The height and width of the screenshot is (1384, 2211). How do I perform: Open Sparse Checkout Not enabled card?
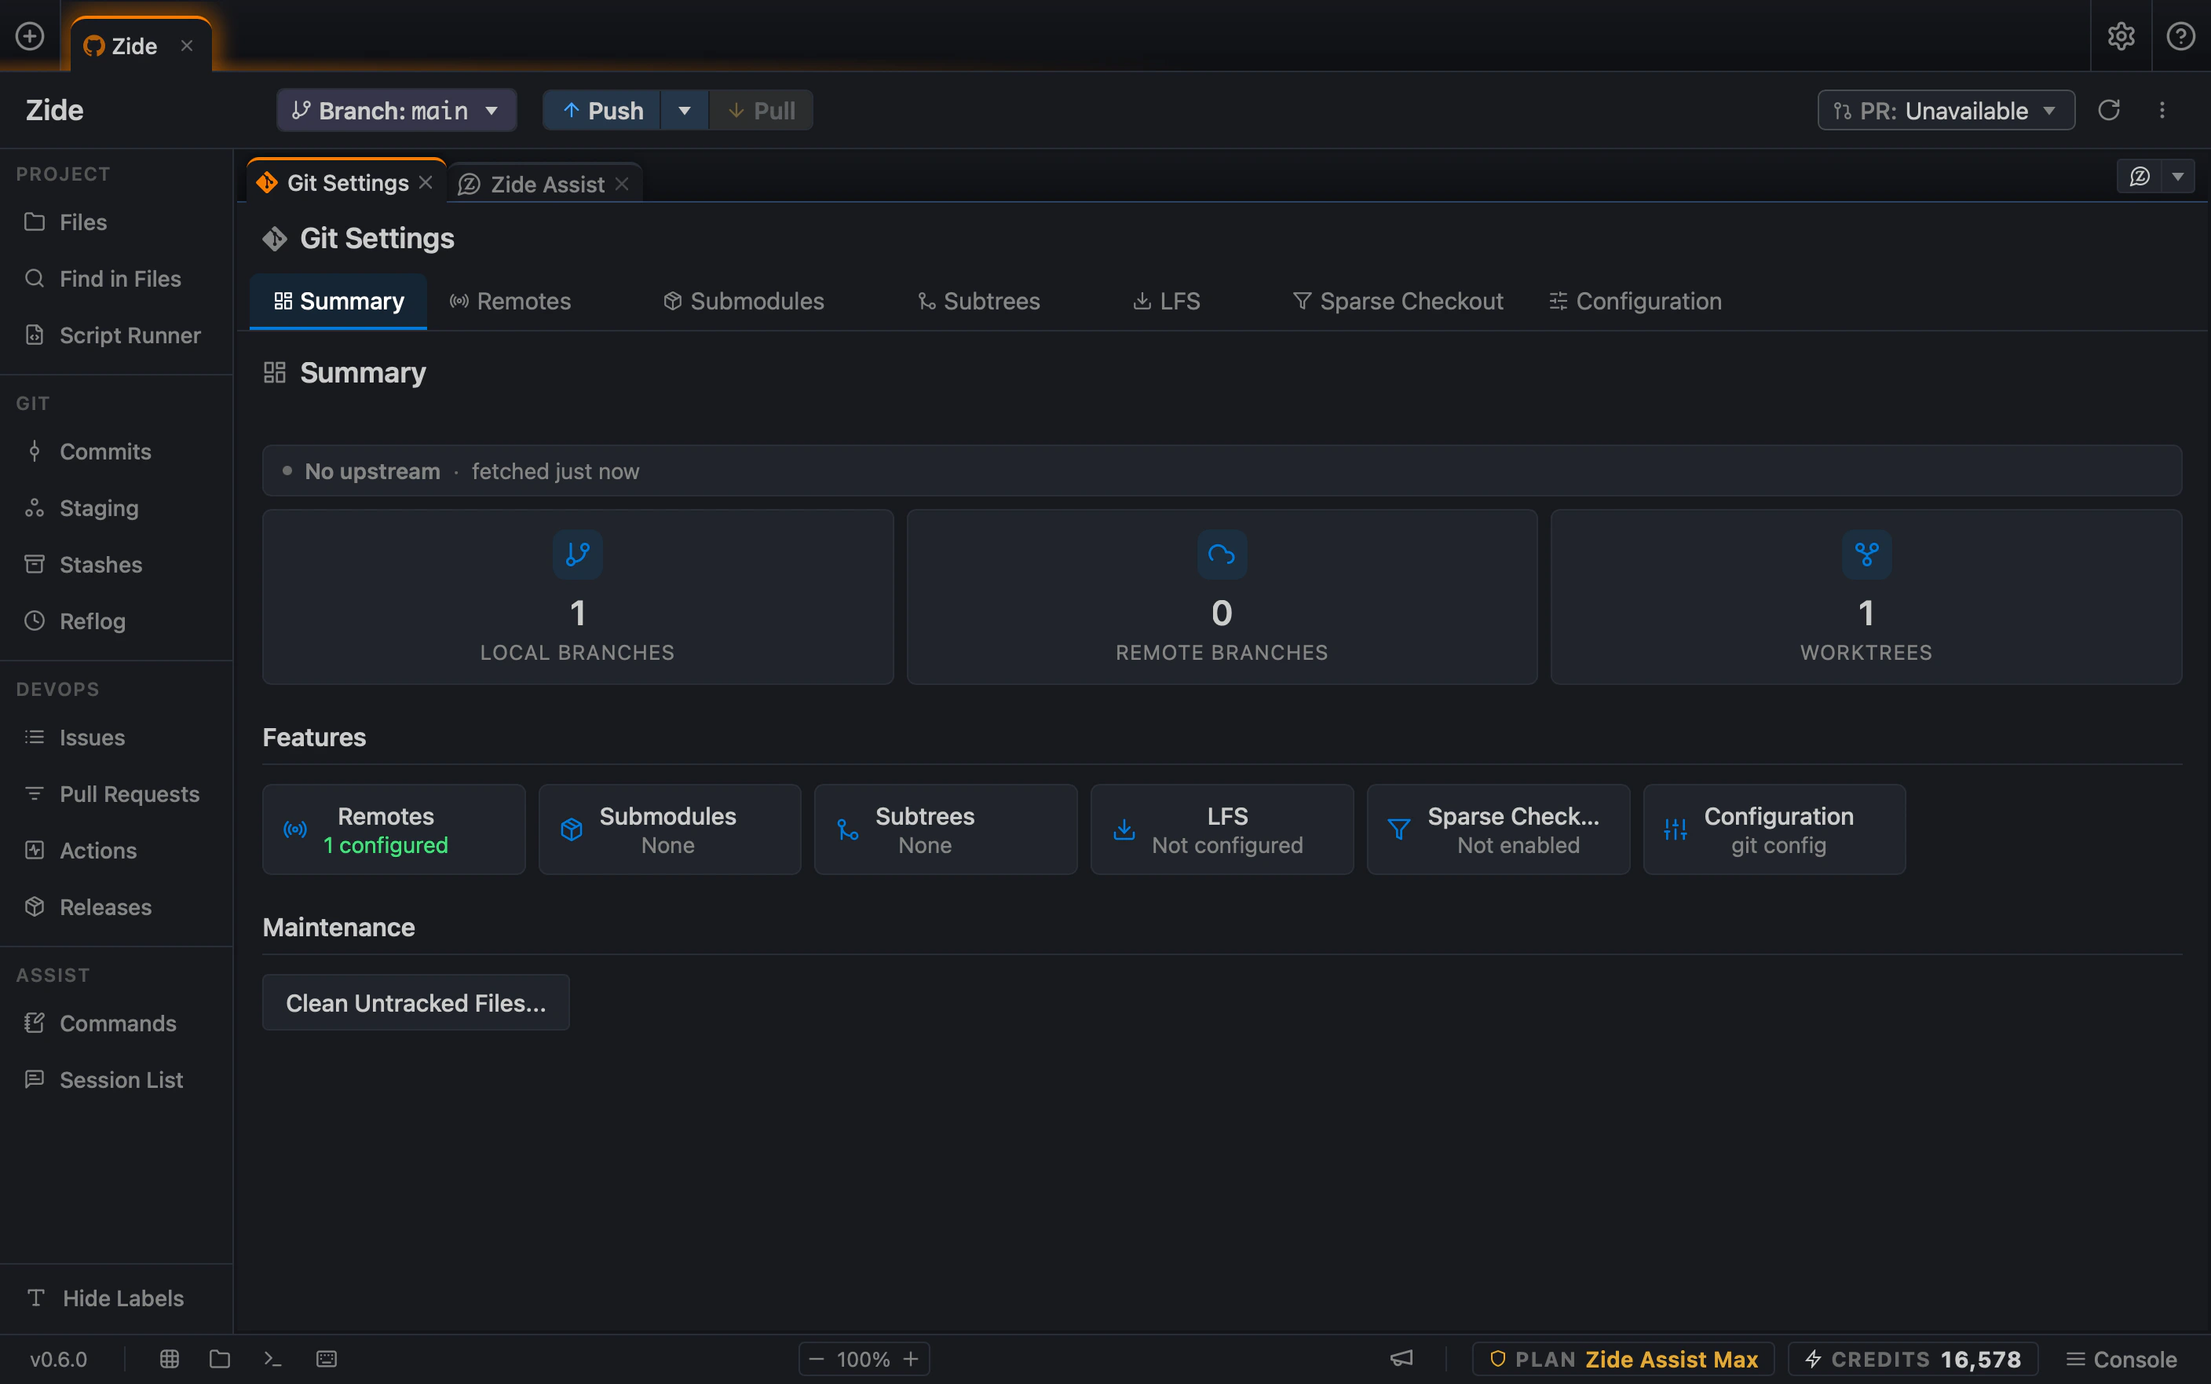point(1497,829)
